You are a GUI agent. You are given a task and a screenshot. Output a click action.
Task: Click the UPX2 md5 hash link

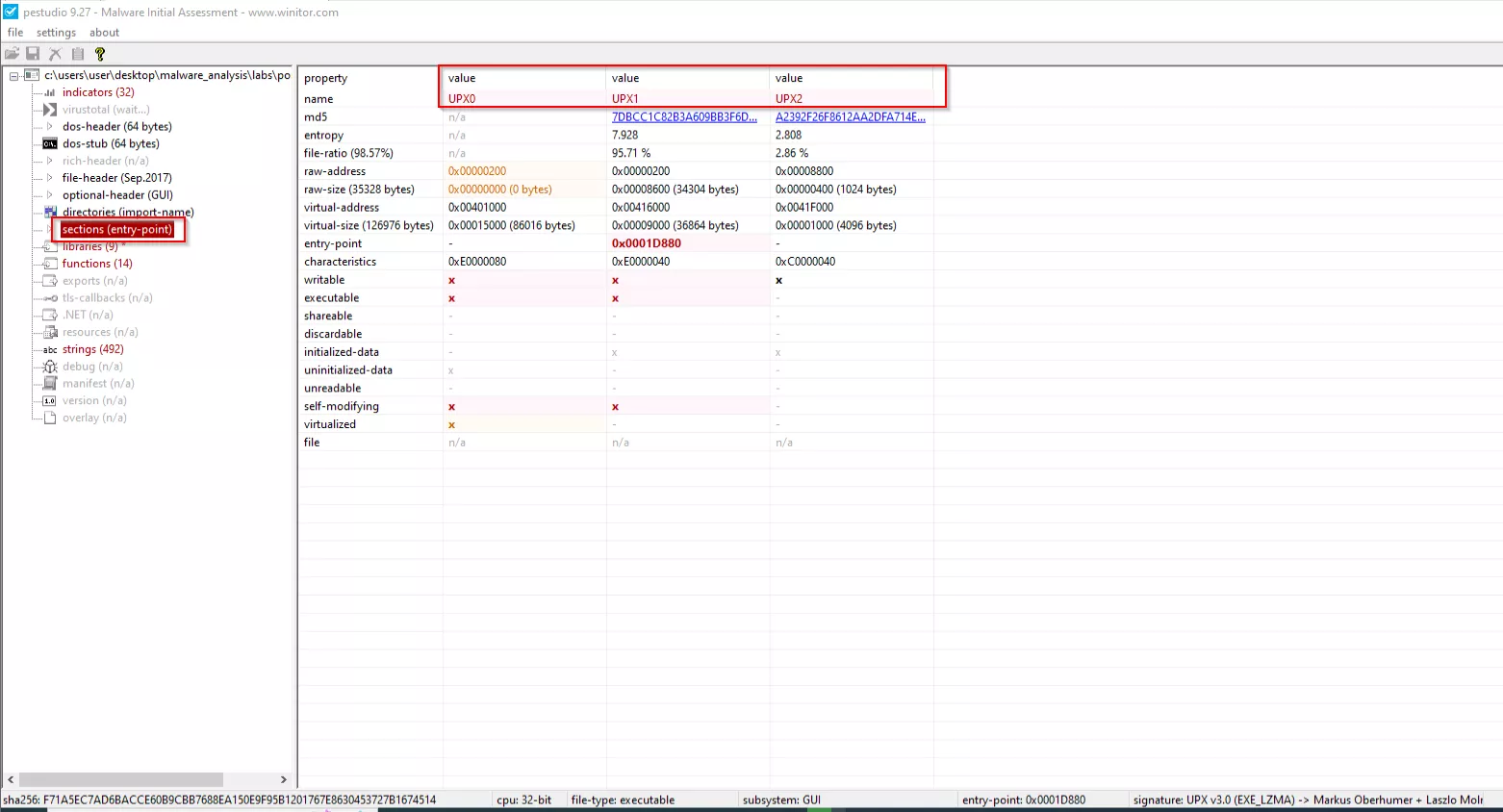[851, 116]
